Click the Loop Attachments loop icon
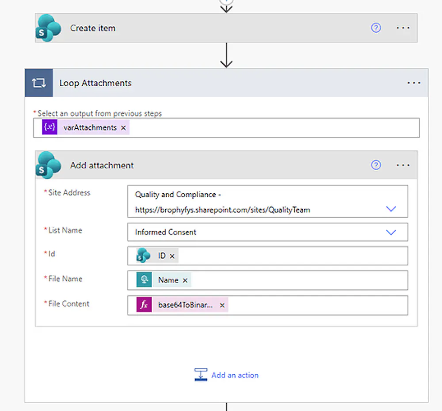Screen dimensions: 442x411 39,83
